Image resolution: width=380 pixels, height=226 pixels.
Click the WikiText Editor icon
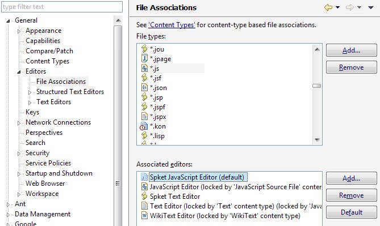(x=144, y=215)
